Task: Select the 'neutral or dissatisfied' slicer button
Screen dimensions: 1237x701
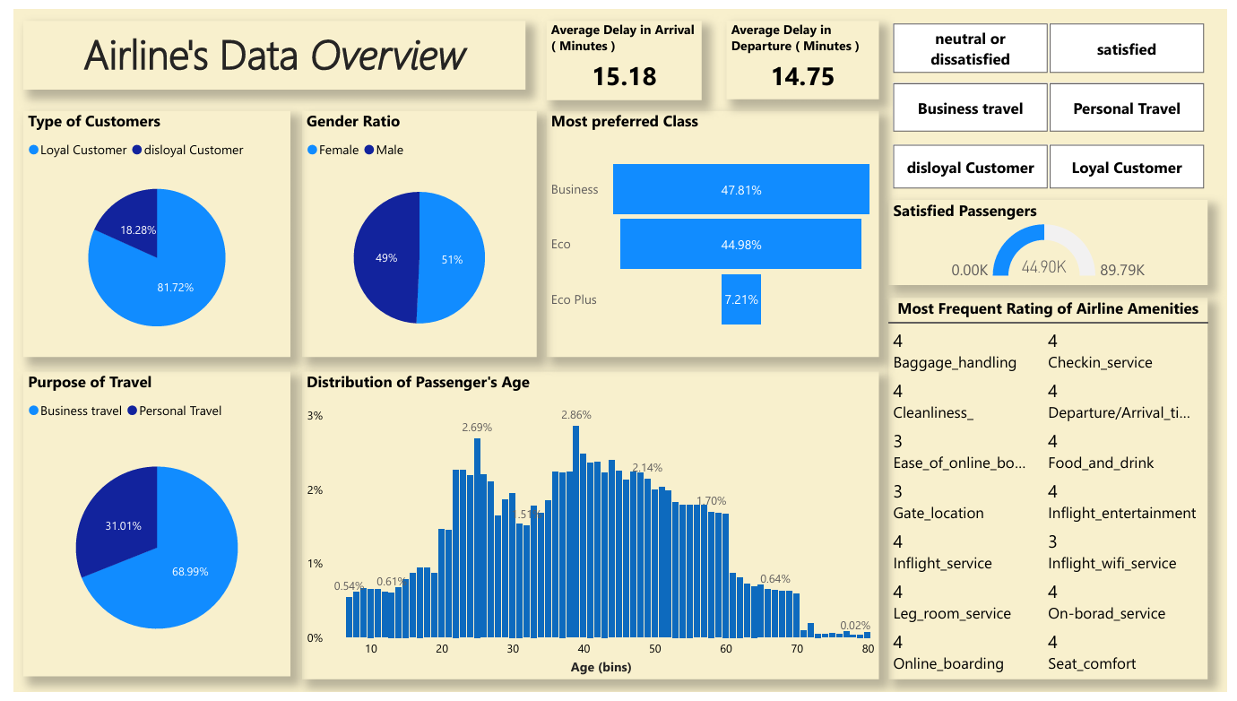Action: click(970, 48)
